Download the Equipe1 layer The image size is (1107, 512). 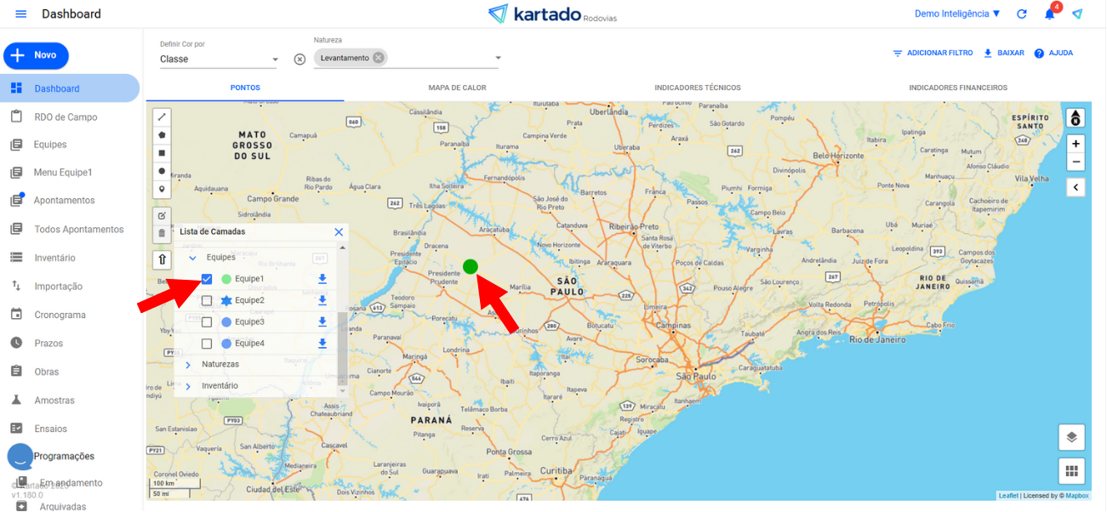pyautogui.click(x=322, y=279)
